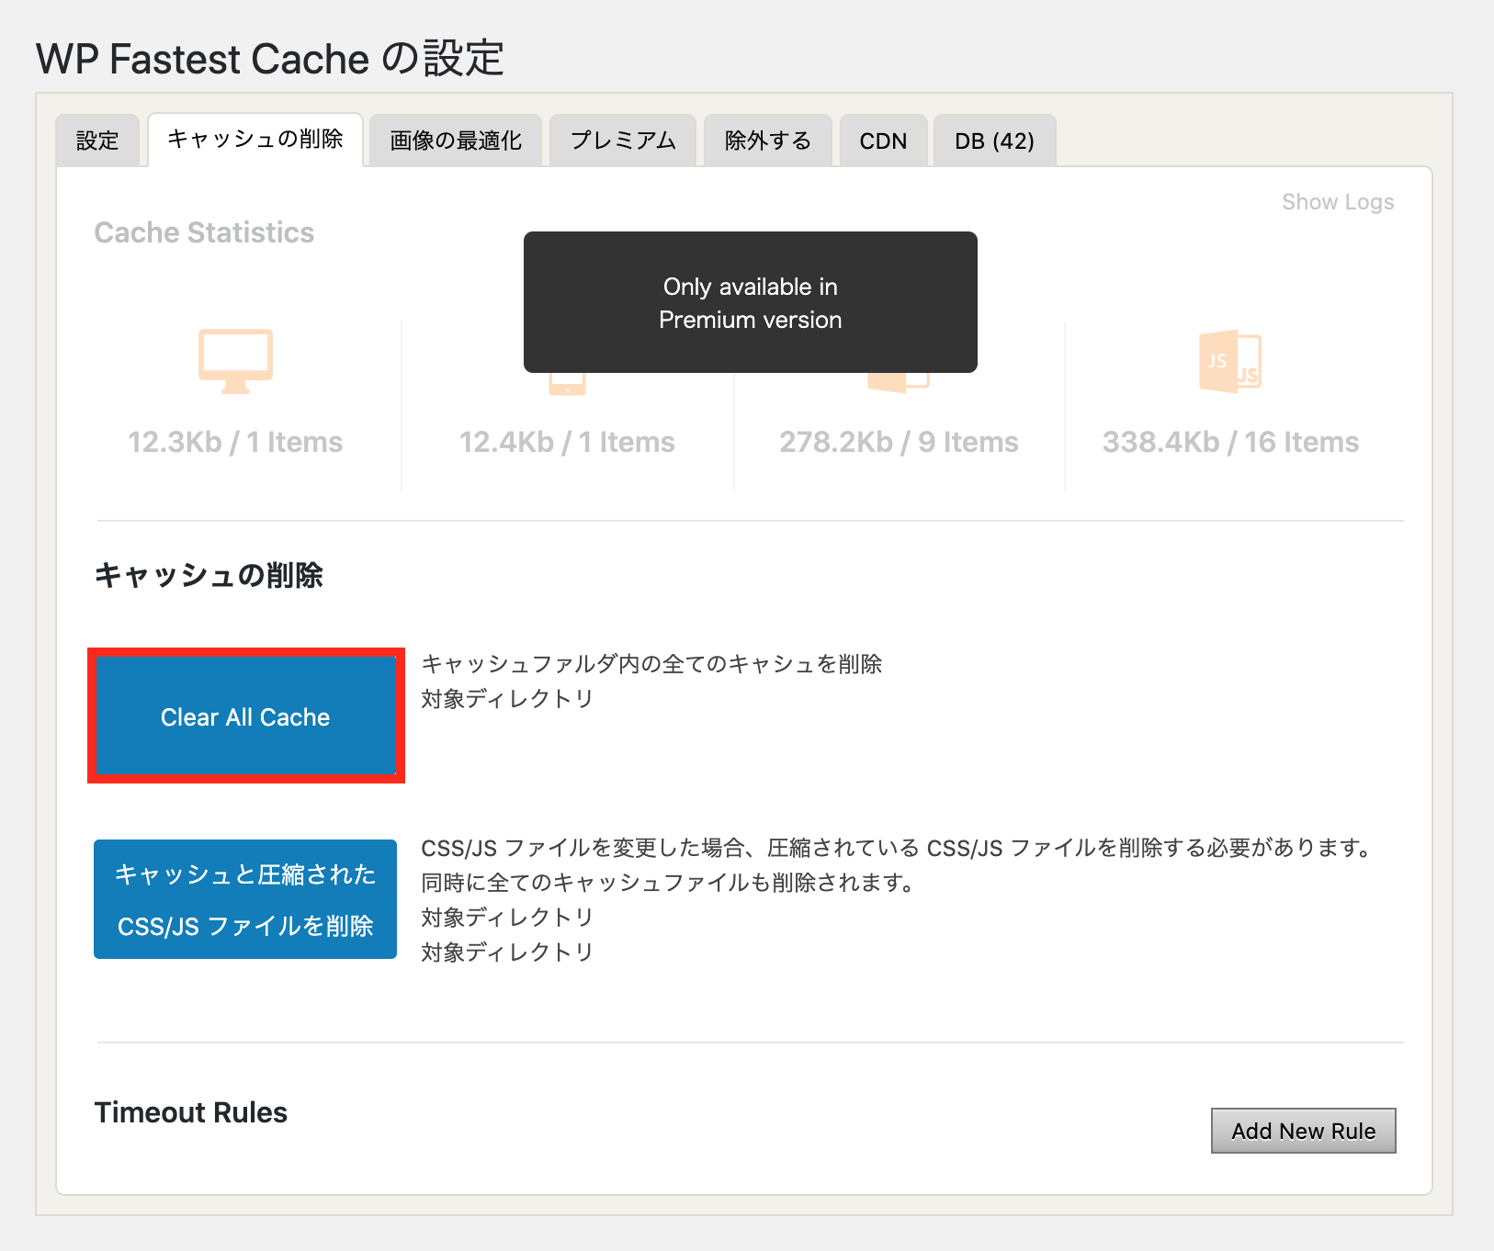Select the 12.4Kb / 1 Items statistic
Viewport: 1494px width, 1251px height.
pos(567,442)
